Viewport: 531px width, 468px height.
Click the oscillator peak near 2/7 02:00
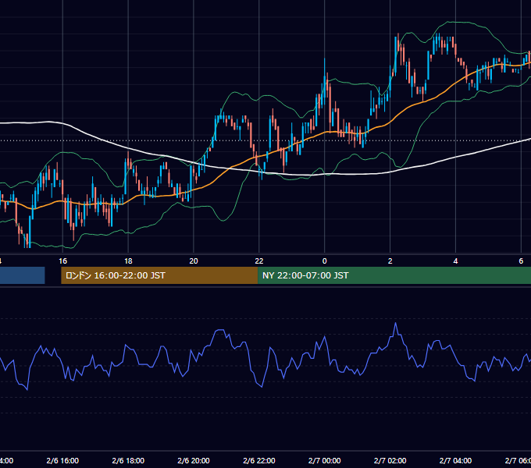point(396,324)
